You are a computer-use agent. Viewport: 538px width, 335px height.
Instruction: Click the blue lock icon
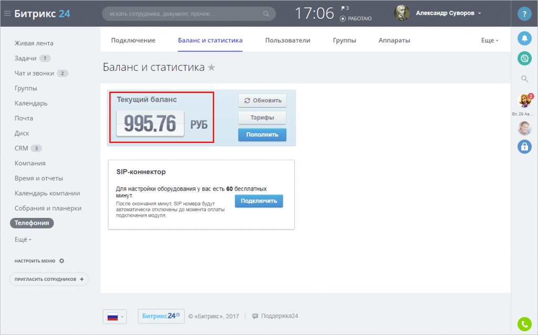pos(524,146)
